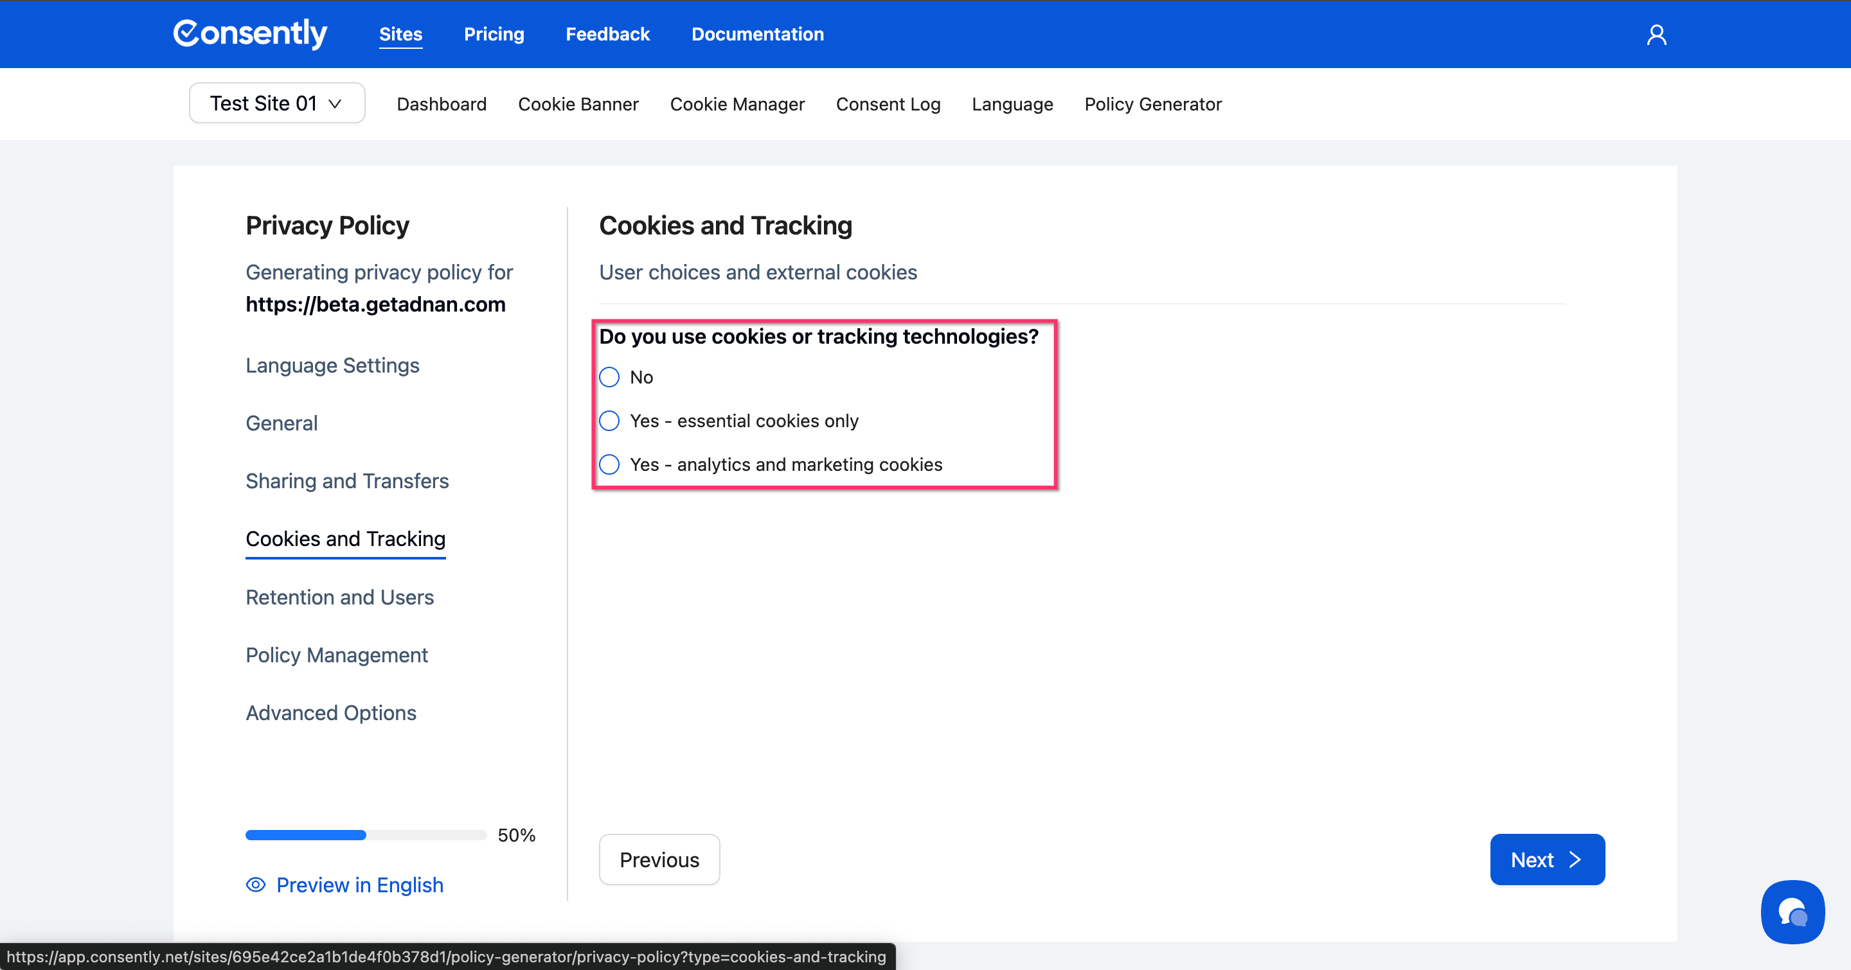Go to the Cookie Banner tab

(x=578, y=104)
